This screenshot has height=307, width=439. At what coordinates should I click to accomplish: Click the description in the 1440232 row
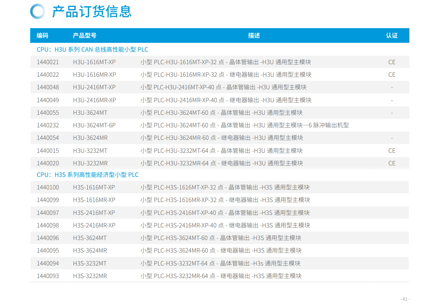244,125
